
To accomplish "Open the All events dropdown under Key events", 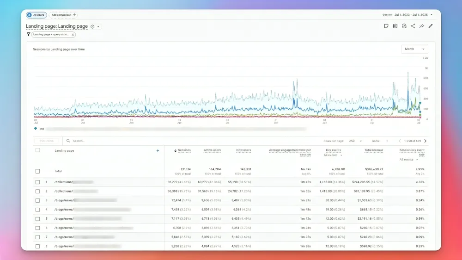I will coord(333,155).
